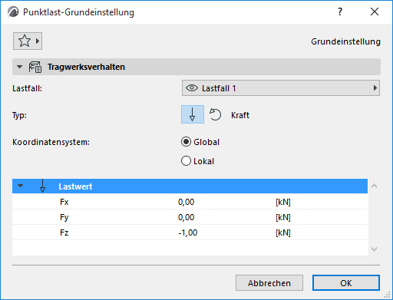Click the Tragwerksverhalten section title
Screen dimensions: 393x300
(86, 67)
